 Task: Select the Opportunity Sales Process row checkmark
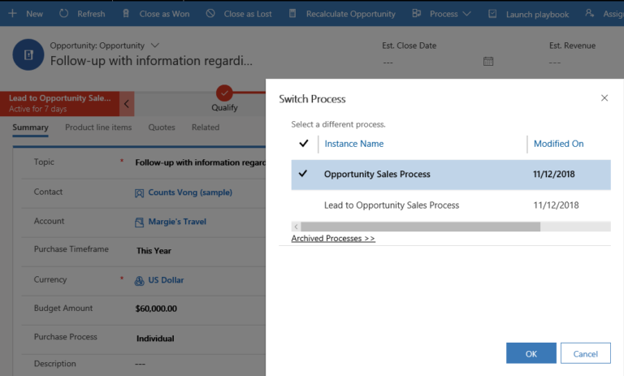point(303,174)
